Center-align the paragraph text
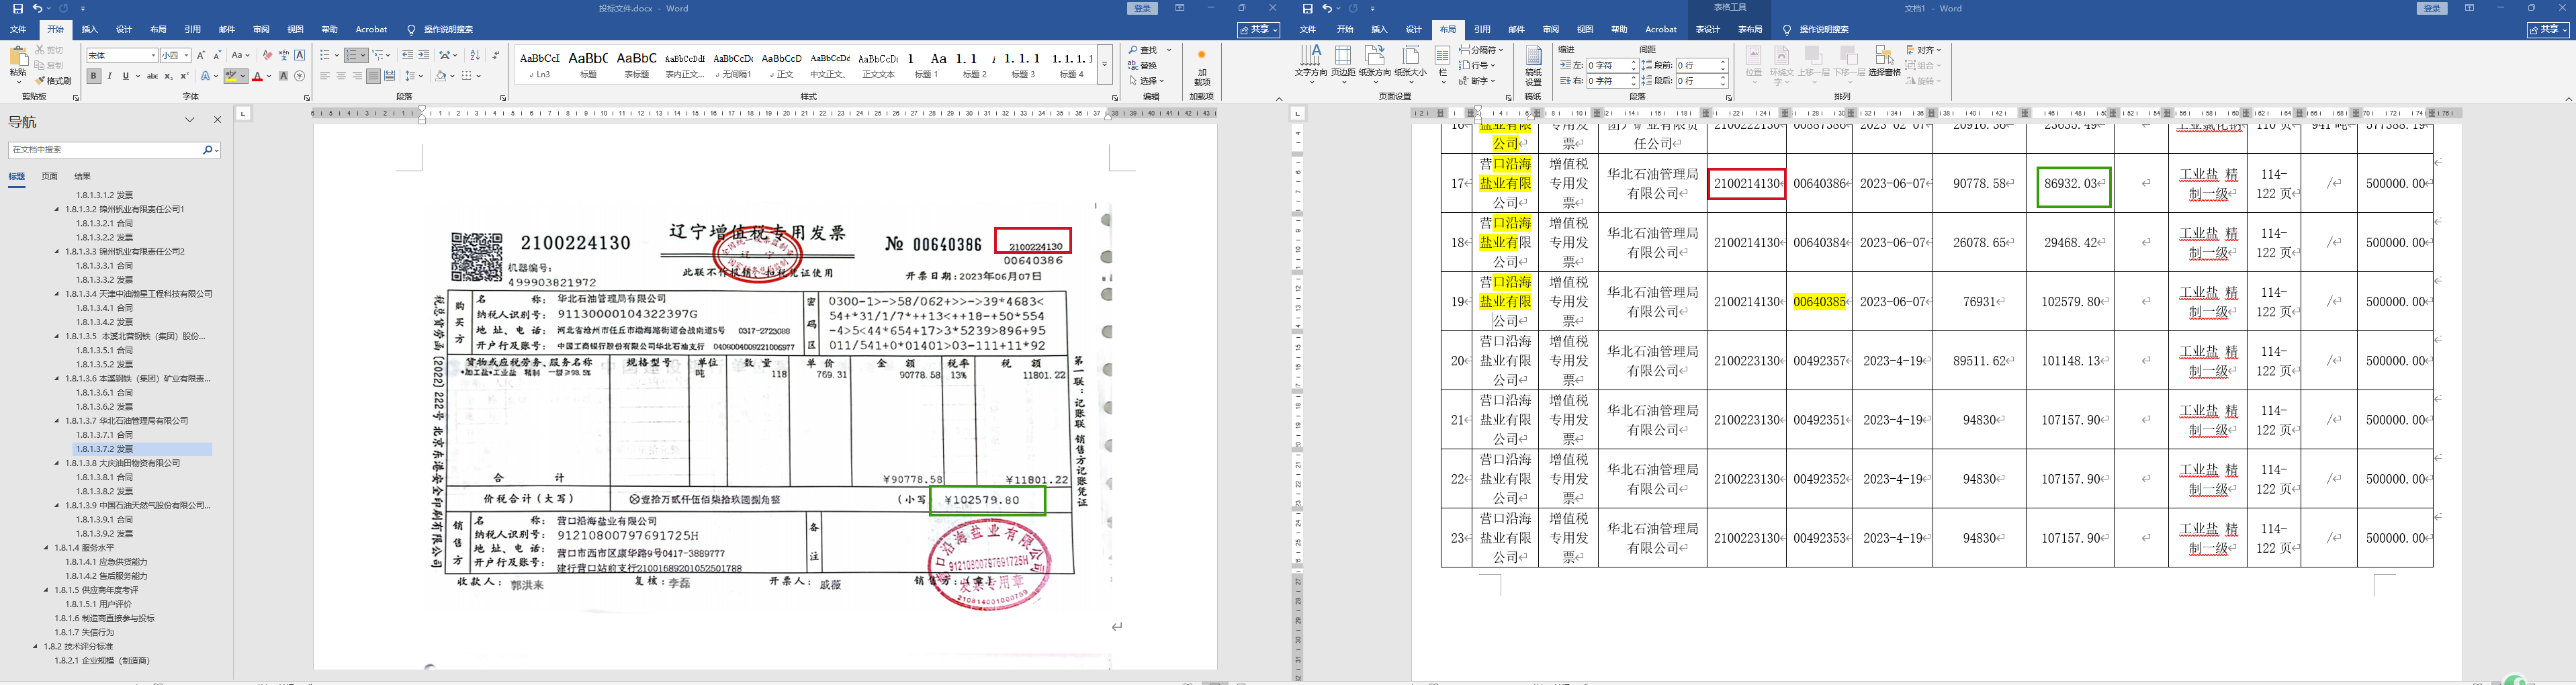2576x685 pixels. click(x=341, y=76)
